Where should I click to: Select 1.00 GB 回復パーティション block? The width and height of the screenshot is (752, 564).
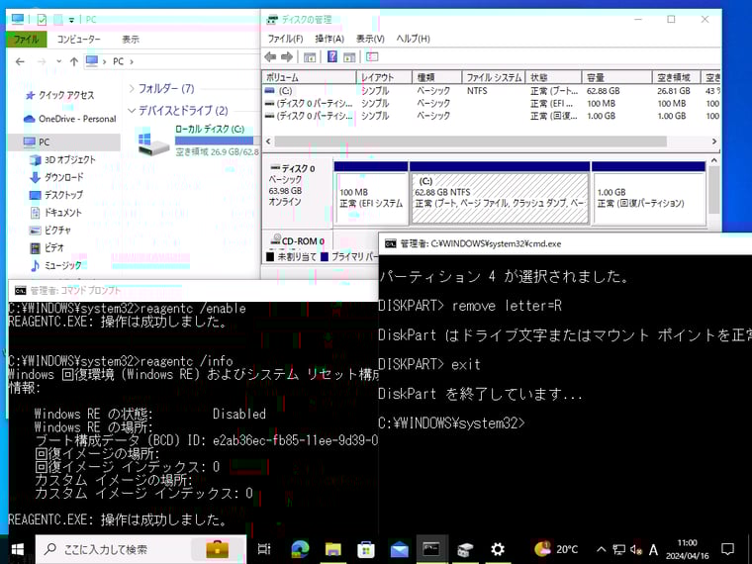(648, 193)
